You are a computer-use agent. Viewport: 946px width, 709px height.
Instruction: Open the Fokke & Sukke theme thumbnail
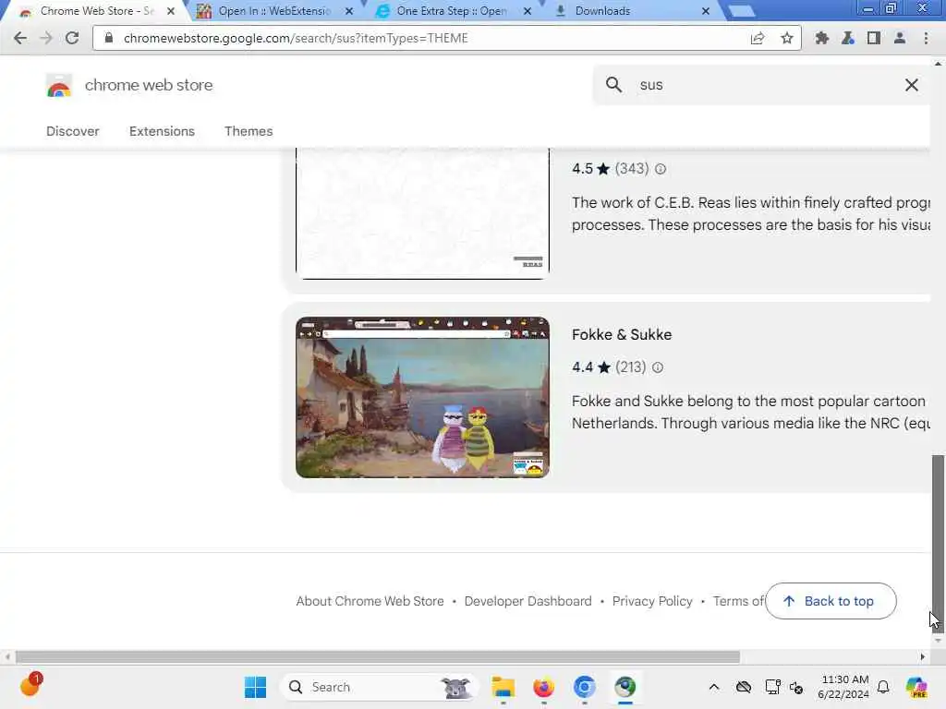point(422,397)
